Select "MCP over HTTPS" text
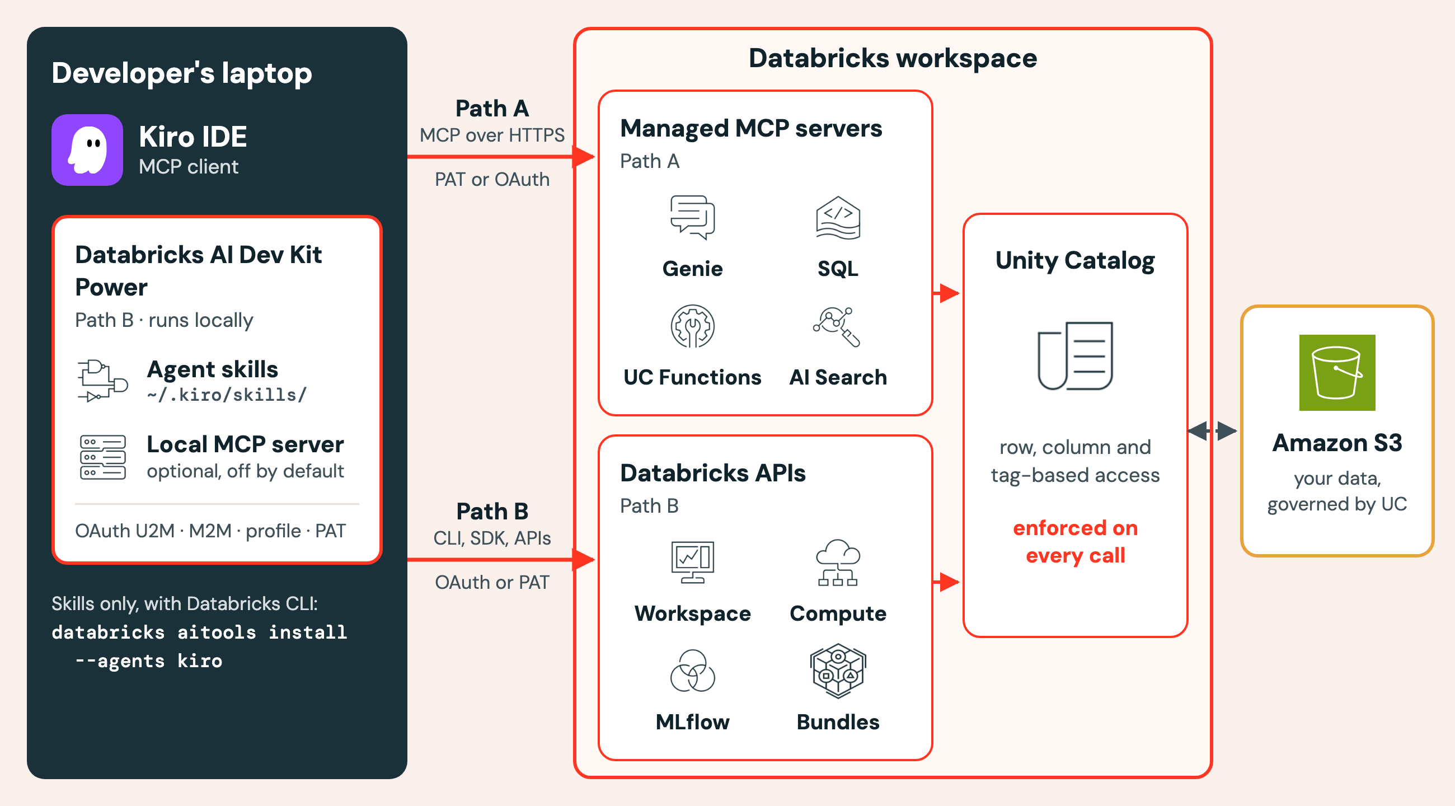The height and width of the screenshot is (806, 1455). pyautogui.click(x=492, y=135)
